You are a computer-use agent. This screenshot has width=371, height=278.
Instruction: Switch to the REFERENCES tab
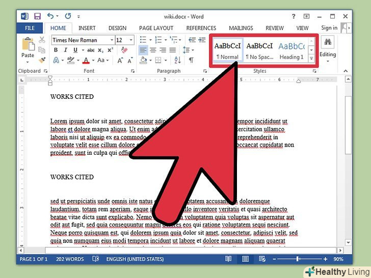[x=201, y=28]
